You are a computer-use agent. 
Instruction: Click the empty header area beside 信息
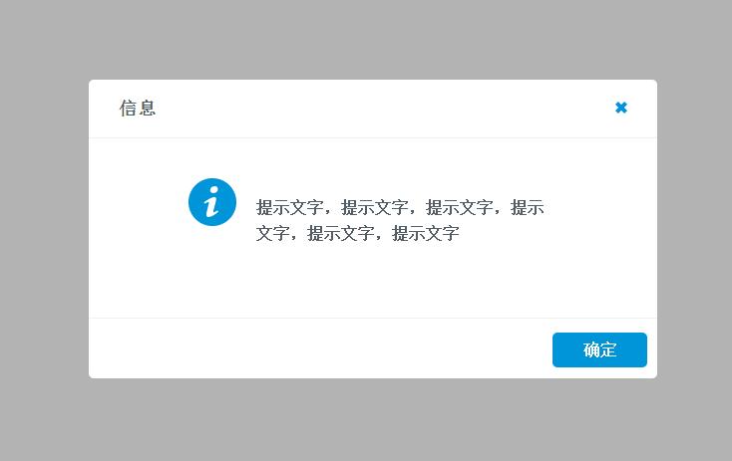click(383, 109)
